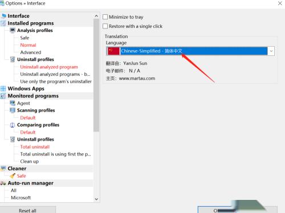Open Auto-run manager category

30,183
